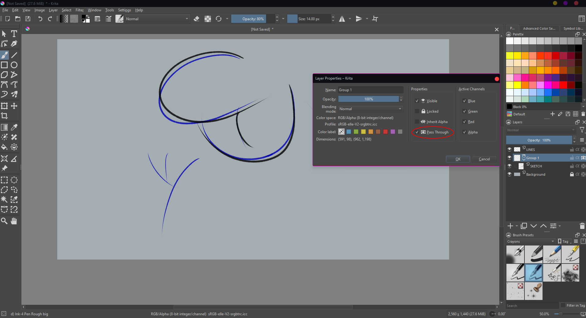
Task: Open the Filter menu
Action: 79,10
